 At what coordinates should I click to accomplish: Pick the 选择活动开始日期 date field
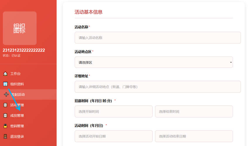pos(113,136)
